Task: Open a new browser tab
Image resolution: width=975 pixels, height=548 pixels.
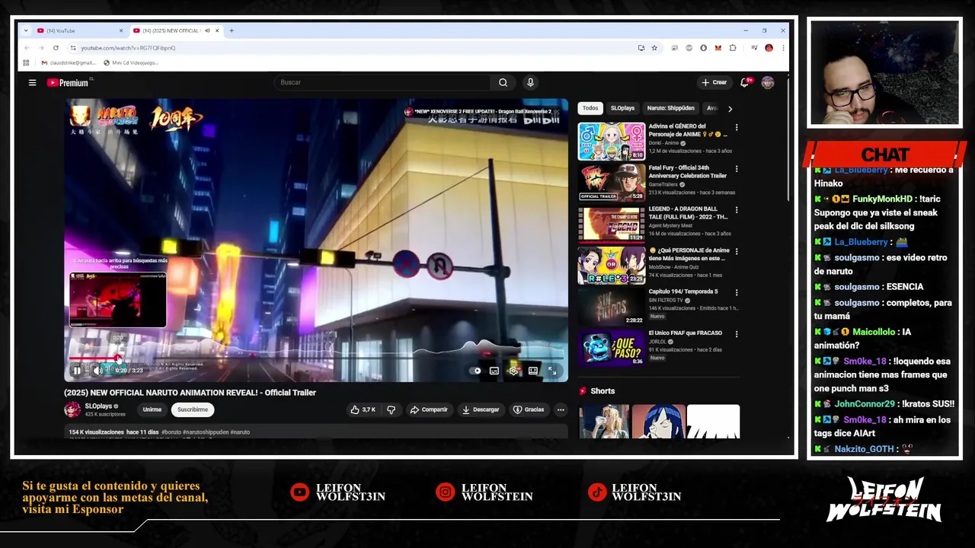Action: (232, 30)
